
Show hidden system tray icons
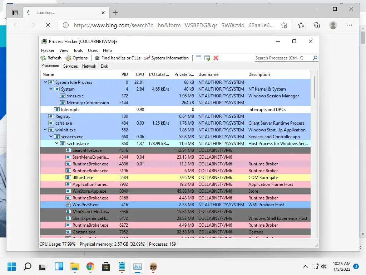[305, 266]
